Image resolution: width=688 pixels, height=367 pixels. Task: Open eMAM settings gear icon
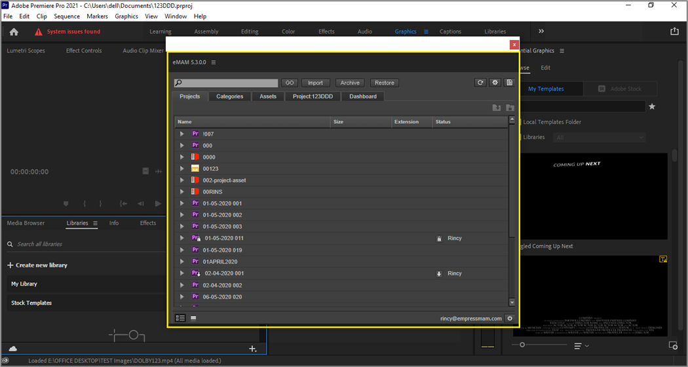495,83
